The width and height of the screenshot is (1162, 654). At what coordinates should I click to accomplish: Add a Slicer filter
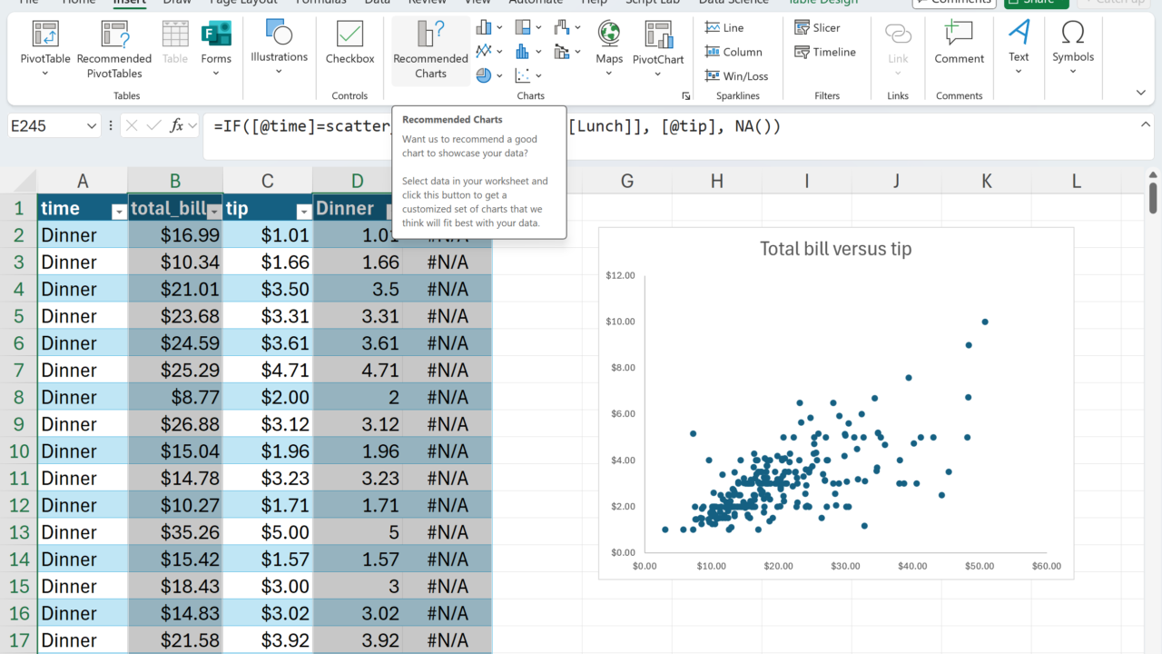tap(817, 28)
